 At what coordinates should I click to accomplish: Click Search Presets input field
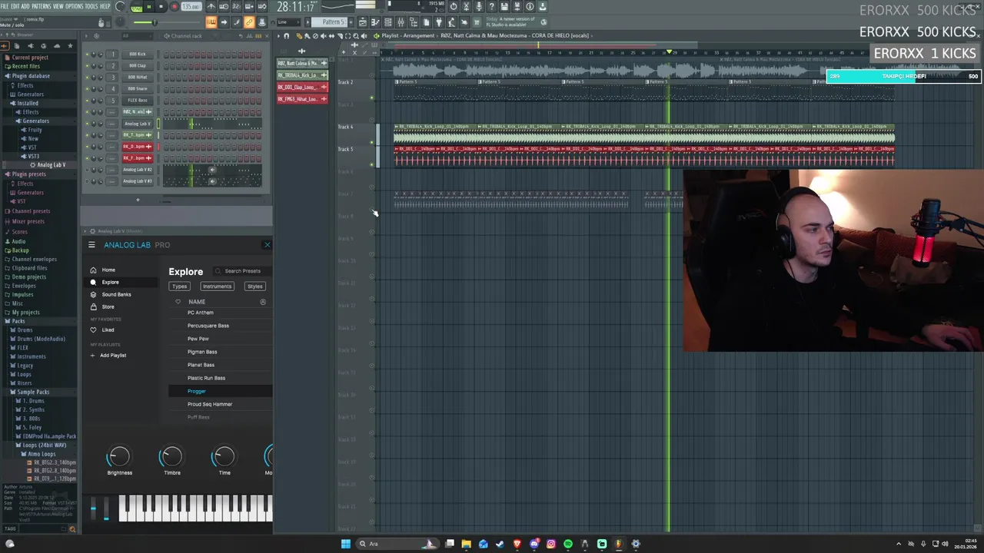pos(242,270)
